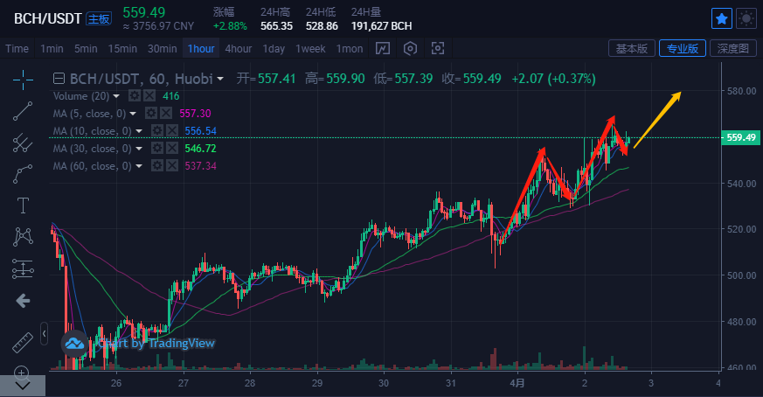This screenshot has width=763, height=397.
Task: Open MA 5 indicator settings gear
Action: tap(151, 113)
